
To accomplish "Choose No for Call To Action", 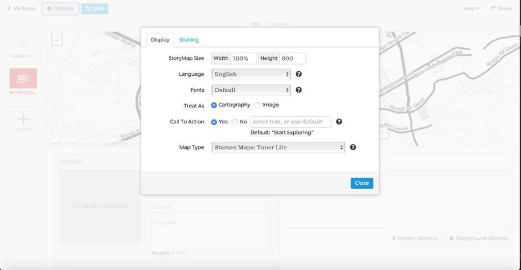I will coord(235,122).
